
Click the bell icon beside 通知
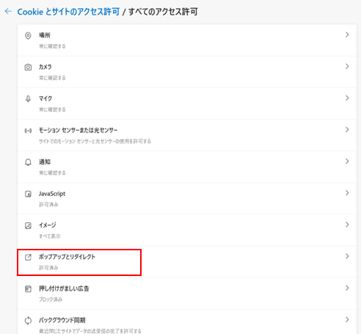point(28,162)
